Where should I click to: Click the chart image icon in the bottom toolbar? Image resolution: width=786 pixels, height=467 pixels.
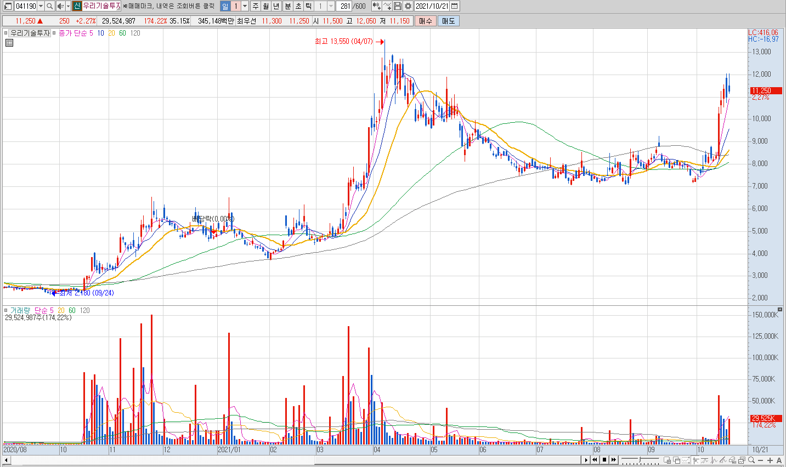[742, 460]
